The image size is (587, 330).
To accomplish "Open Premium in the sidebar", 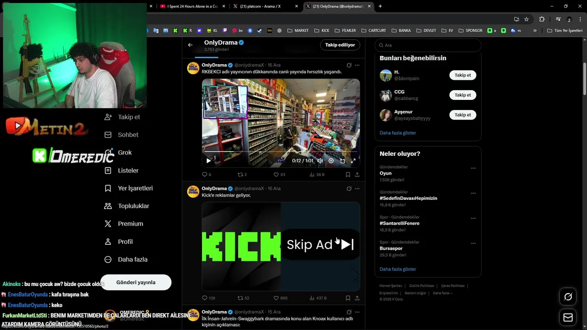I will coord(123,224).
